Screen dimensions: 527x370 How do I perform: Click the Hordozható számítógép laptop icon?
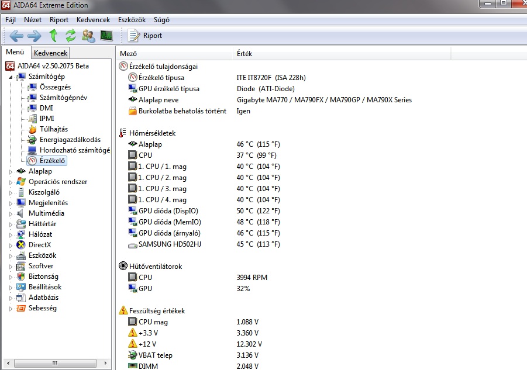pyautogui.click(x=32, y=150)
